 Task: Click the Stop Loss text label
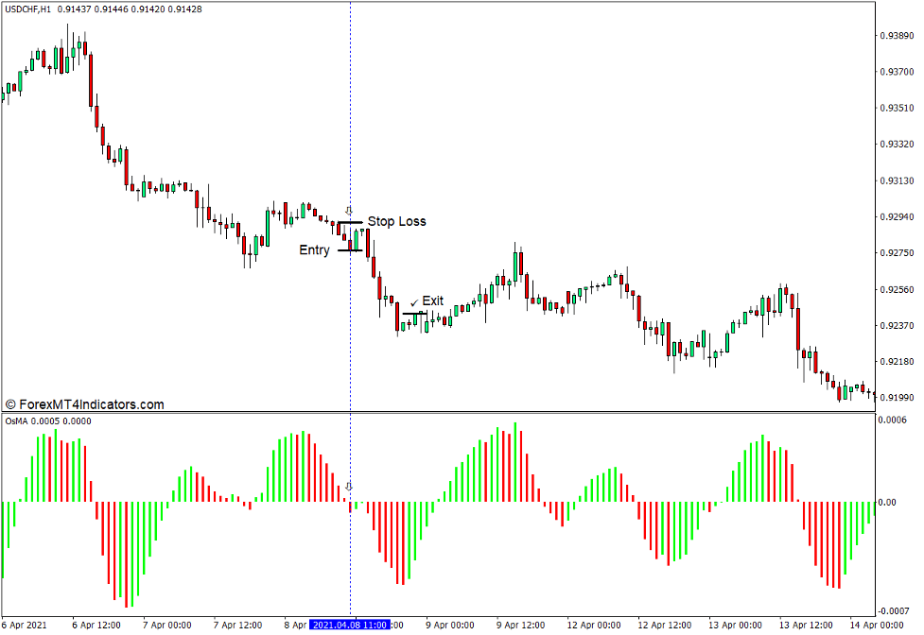tap(396, 222)
